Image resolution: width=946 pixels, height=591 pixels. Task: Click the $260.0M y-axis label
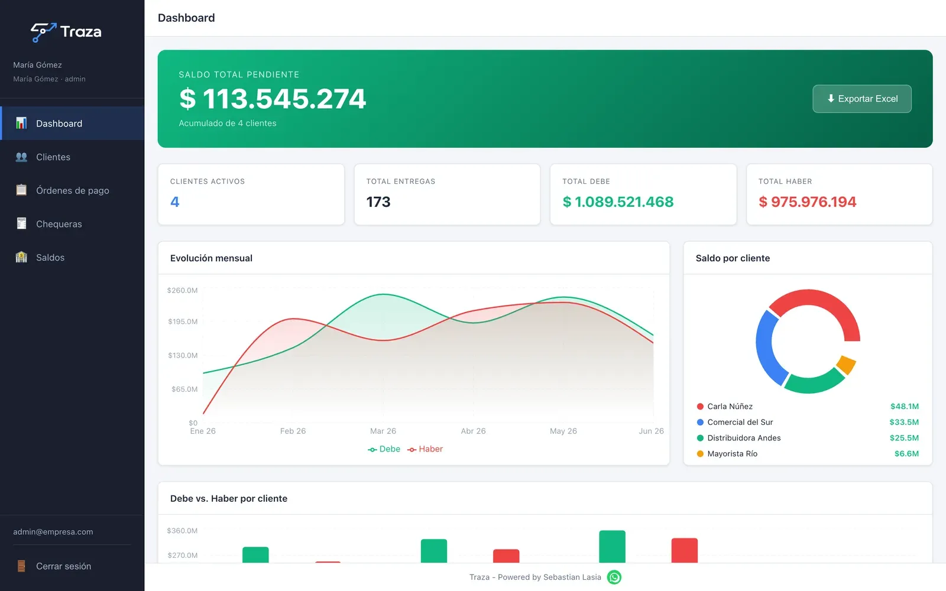coord(182,290)
